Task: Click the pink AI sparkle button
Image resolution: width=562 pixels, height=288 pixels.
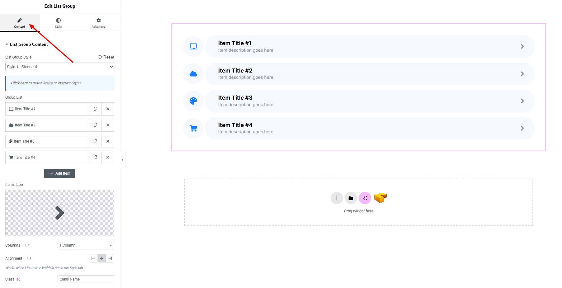Action: (x=365, y=198)
